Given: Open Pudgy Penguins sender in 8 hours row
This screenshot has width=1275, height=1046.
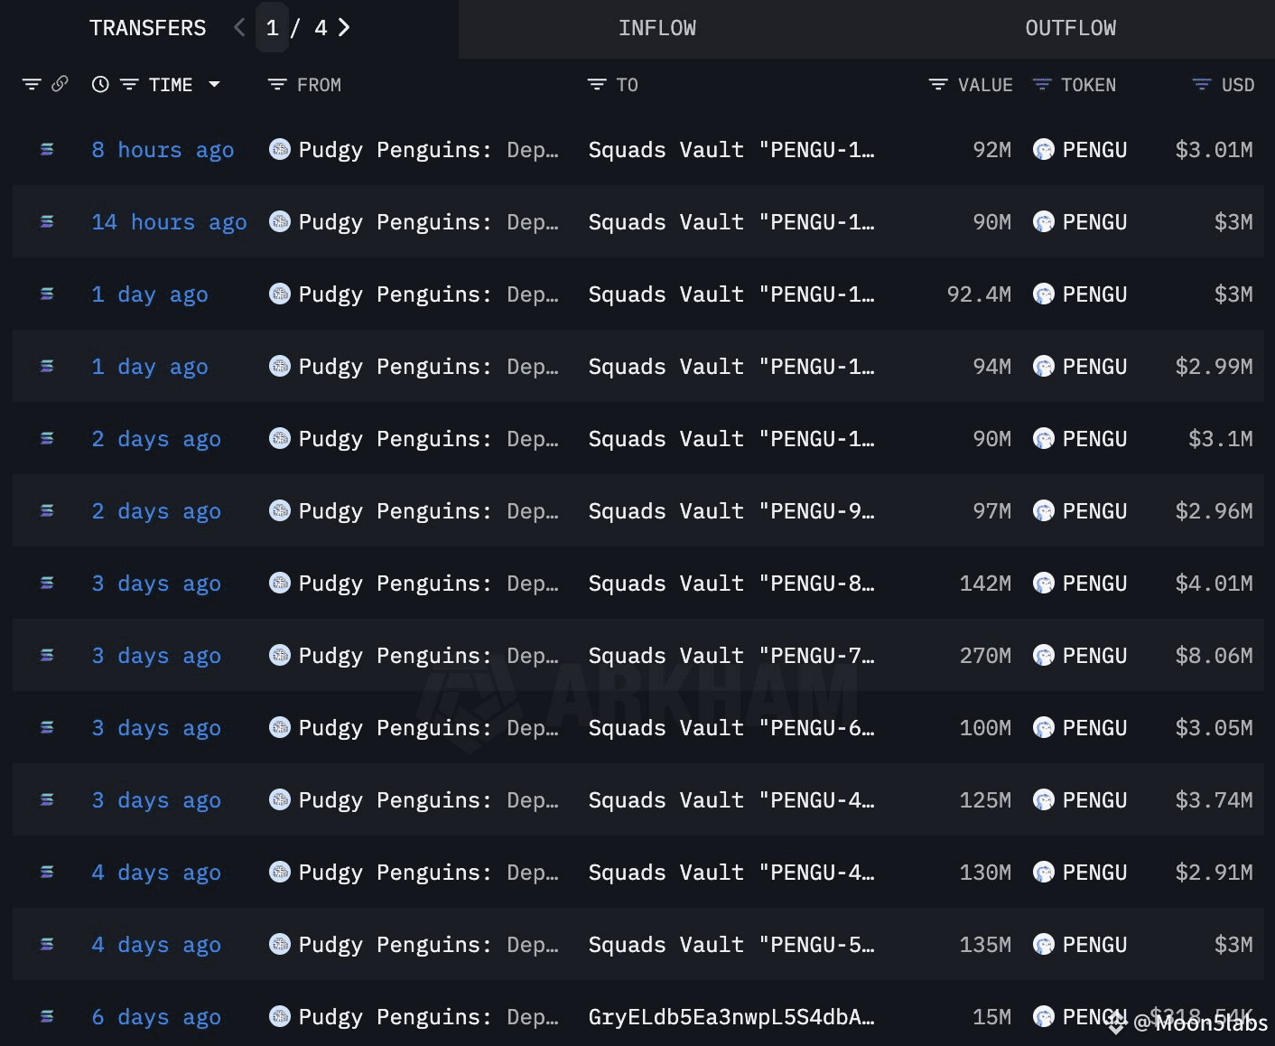Looking at the screenshot, I should pos(428,150).
